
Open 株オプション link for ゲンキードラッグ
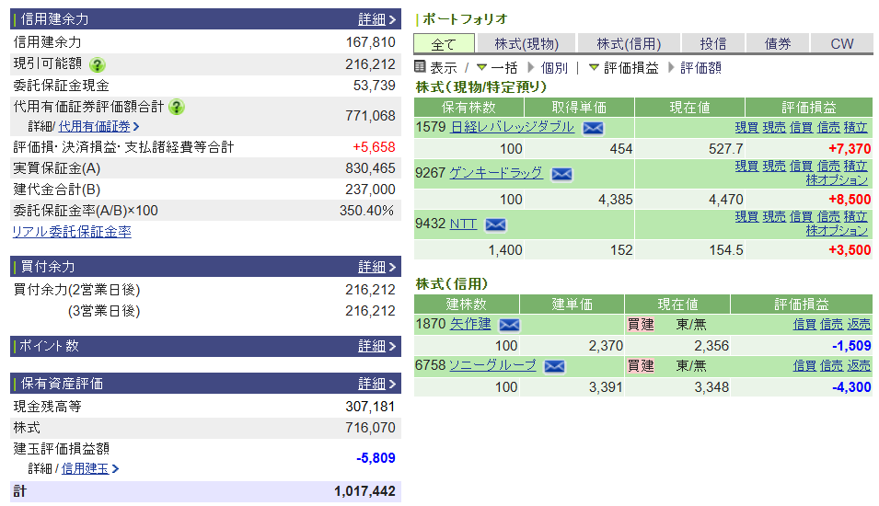(x=837, y=180)
